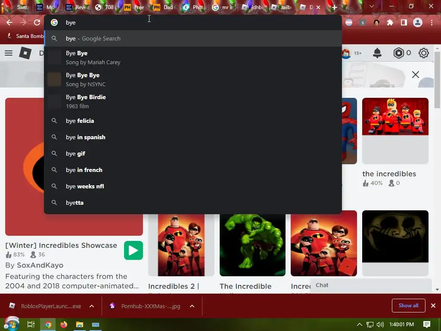The image size is (441, 331).
Task: Open 'the incredibles' game thumbnail
Action: coord(395,131)
